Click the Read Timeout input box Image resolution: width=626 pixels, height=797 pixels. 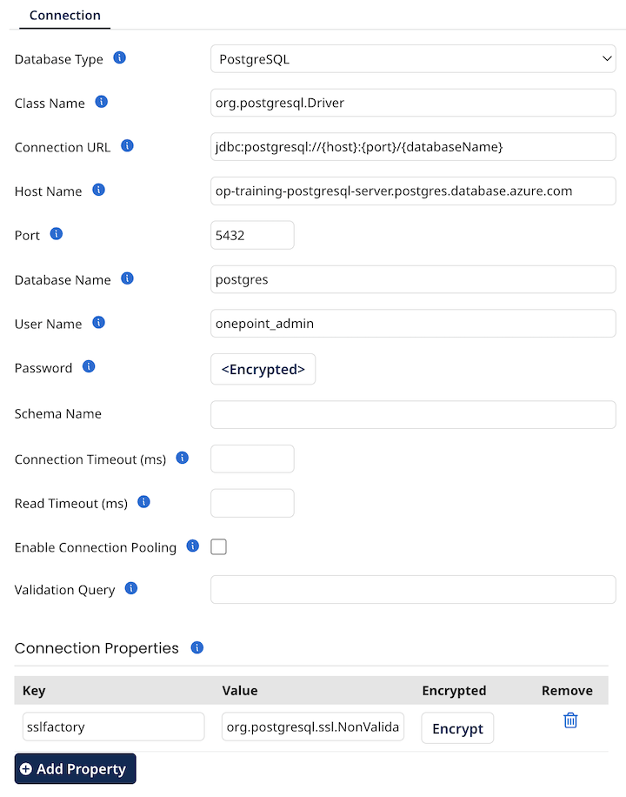tap(252, 503)
